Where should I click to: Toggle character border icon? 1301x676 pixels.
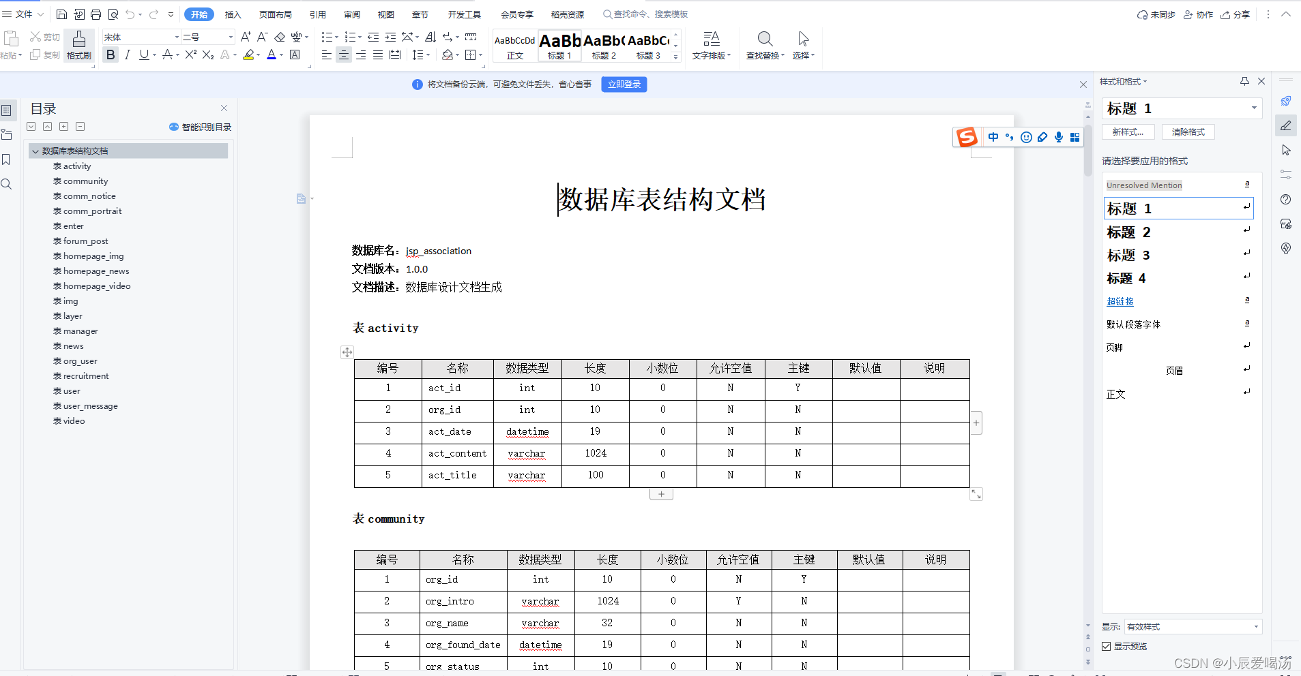(x=295, y=55)
